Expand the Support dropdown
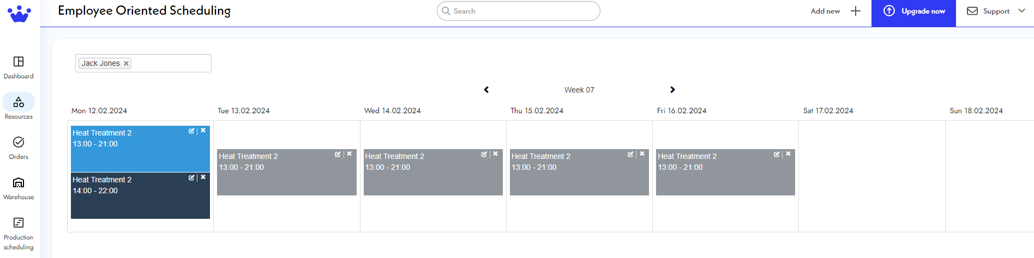 click(x=1021, y=11)
